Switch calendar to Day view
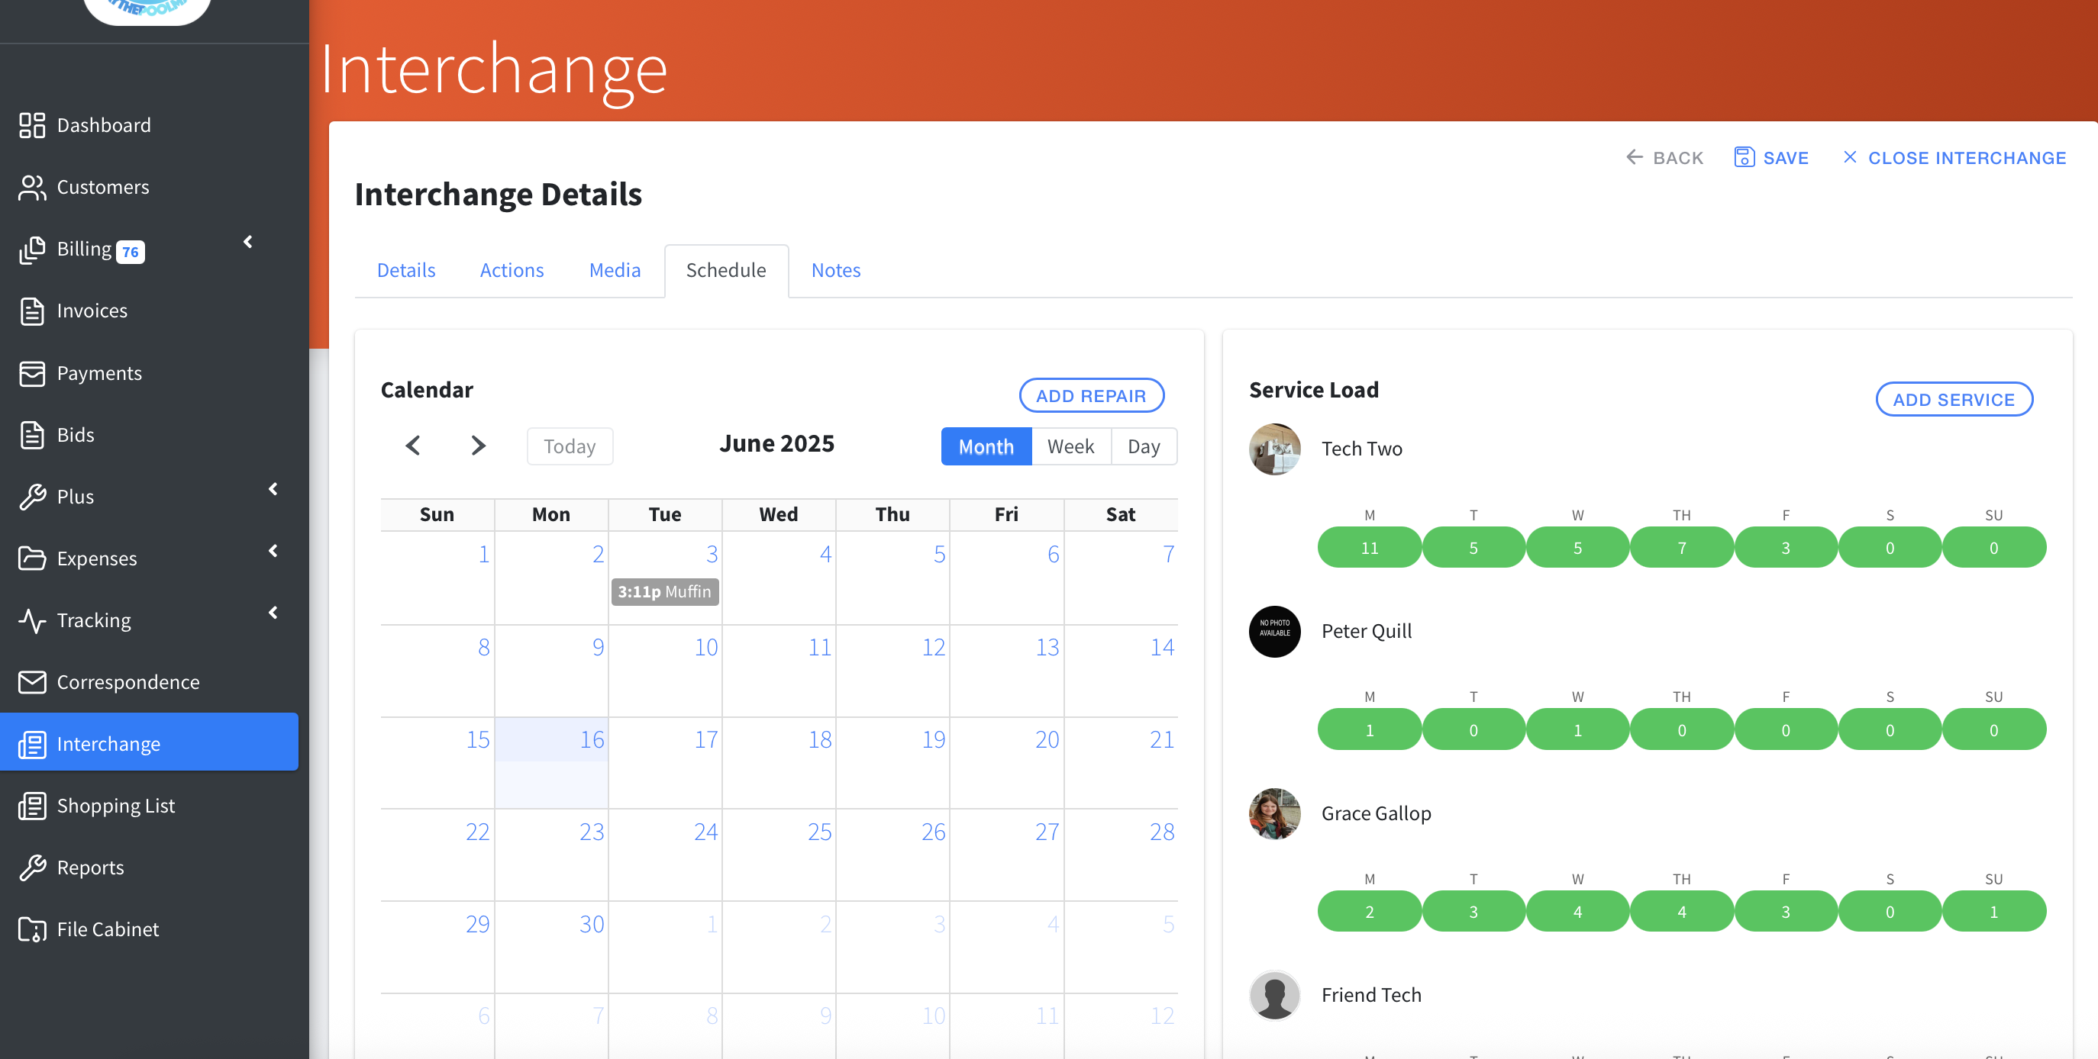The image size is (2098, 1059). 1144,446
